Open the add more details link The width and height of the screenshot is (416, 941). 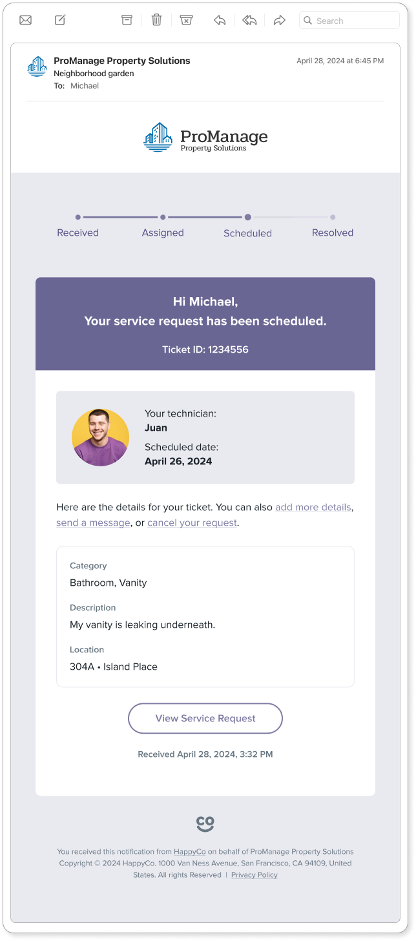313,508
